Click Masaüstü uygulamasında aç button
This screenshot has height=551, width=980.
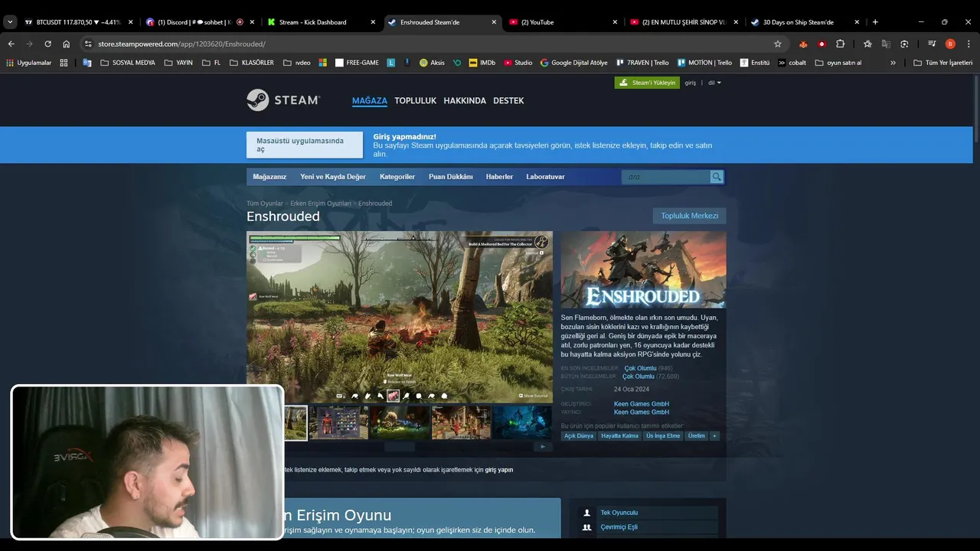(x=305, y=145)
